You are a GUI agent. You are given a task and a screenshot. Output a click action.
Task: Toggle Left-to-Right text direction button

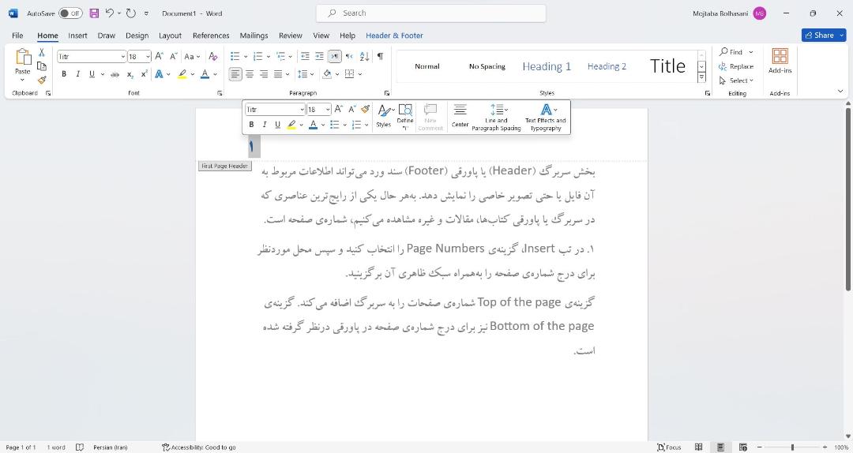(x=335, y=56)
